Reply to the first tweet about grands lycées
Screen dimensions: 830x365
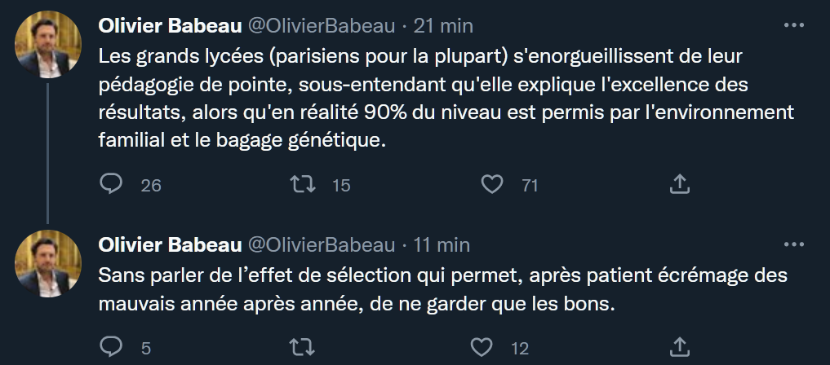coord(110,185)
